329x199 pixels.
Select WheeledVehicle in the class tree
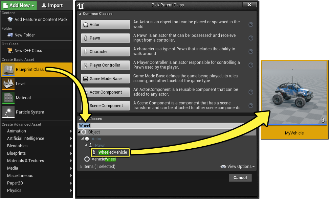(x=110, y=152)
